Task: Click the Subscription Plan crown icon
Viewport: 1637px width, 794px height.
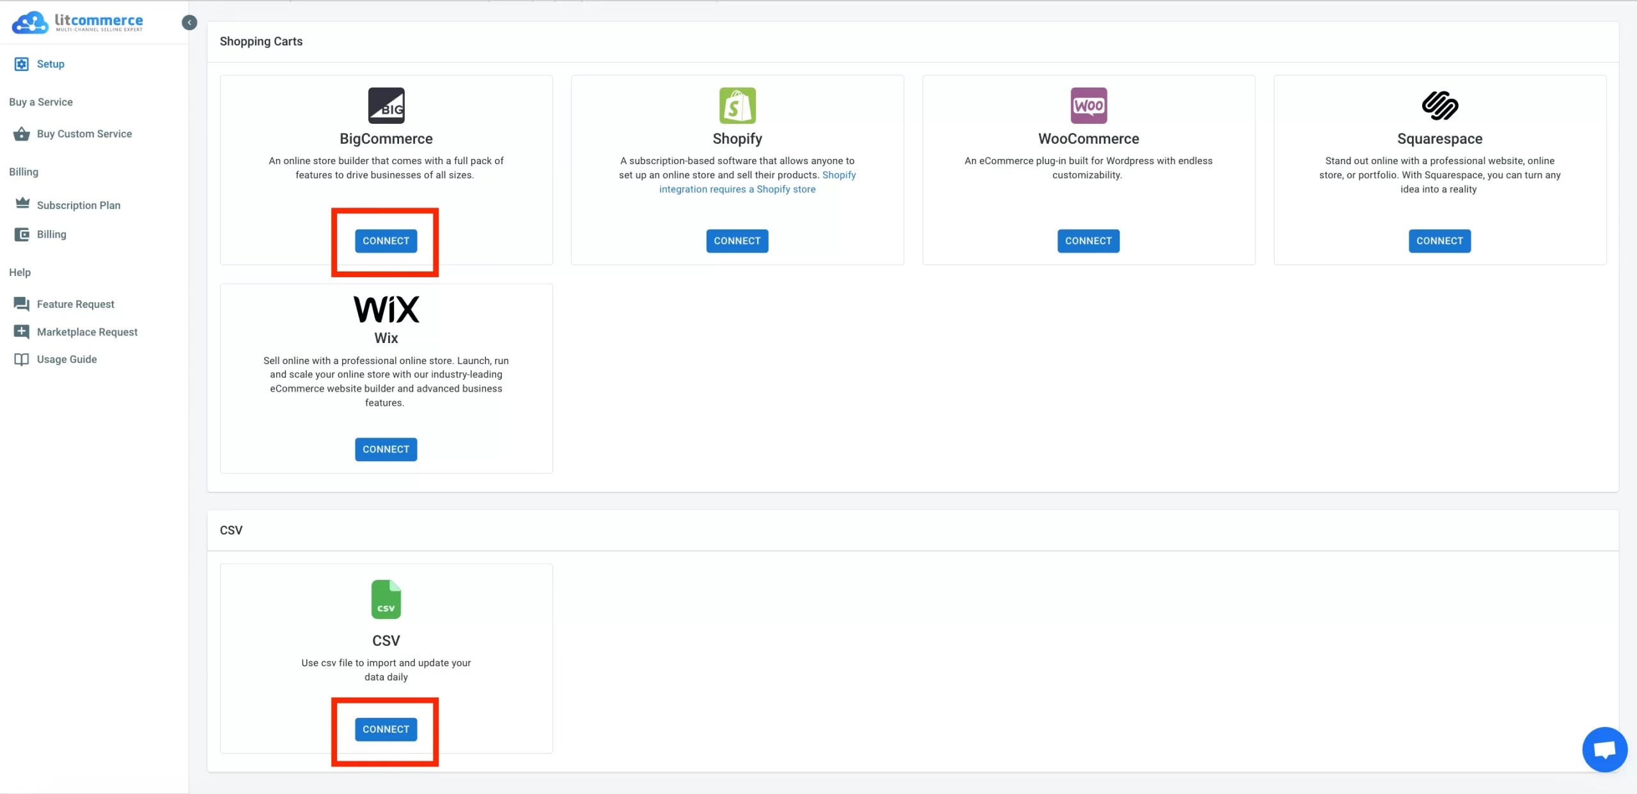Action: 22,203
